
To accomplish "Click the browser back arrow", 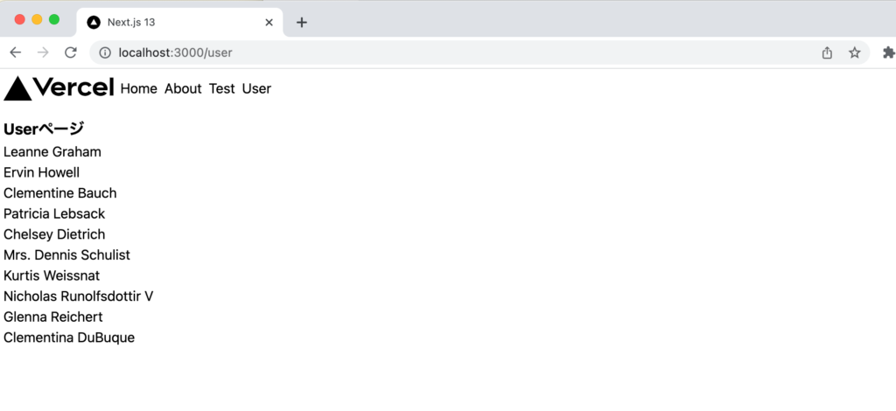I will (x=15, y=52).
